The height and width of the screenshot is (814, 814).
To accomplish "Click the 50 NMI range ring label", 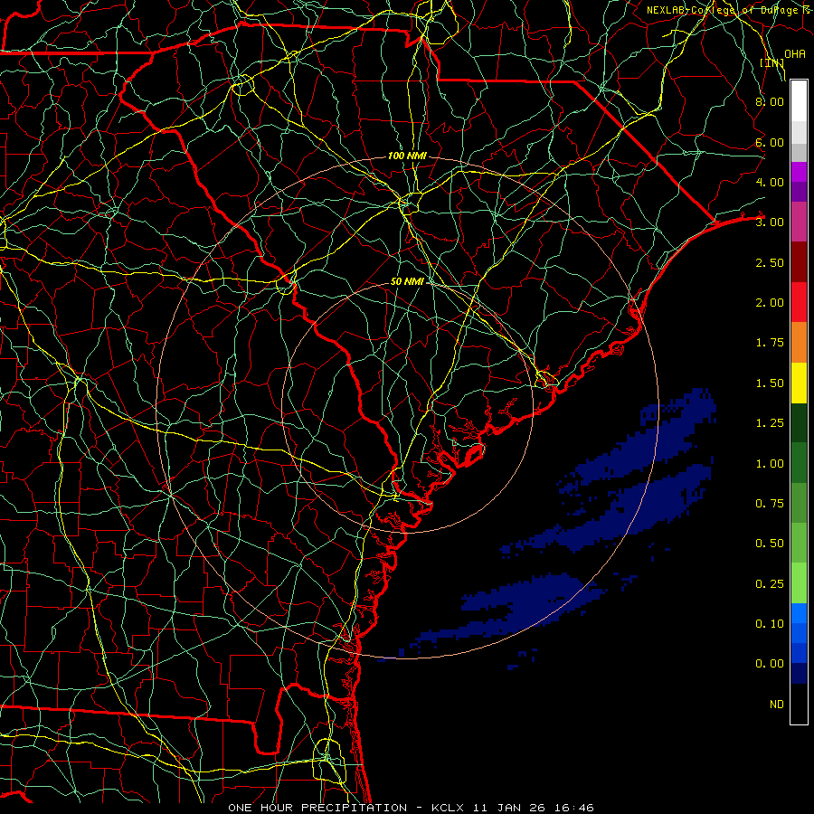I will 408,281.
